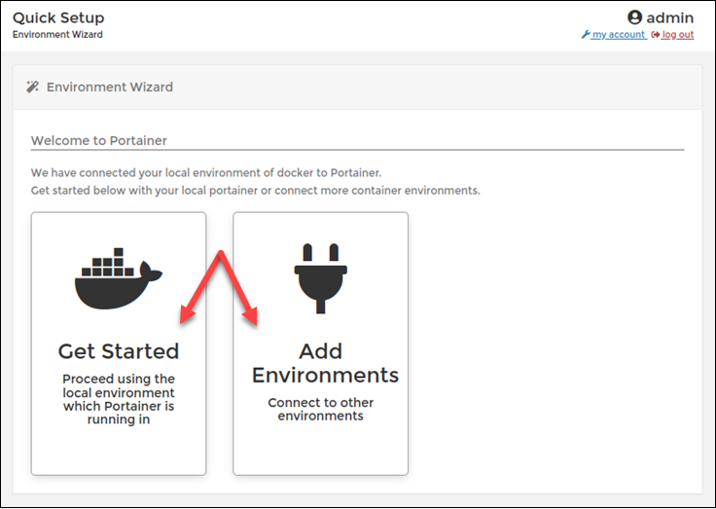Click the admin user avatar icon
716x509 pixels.
(x=634, y=18)
